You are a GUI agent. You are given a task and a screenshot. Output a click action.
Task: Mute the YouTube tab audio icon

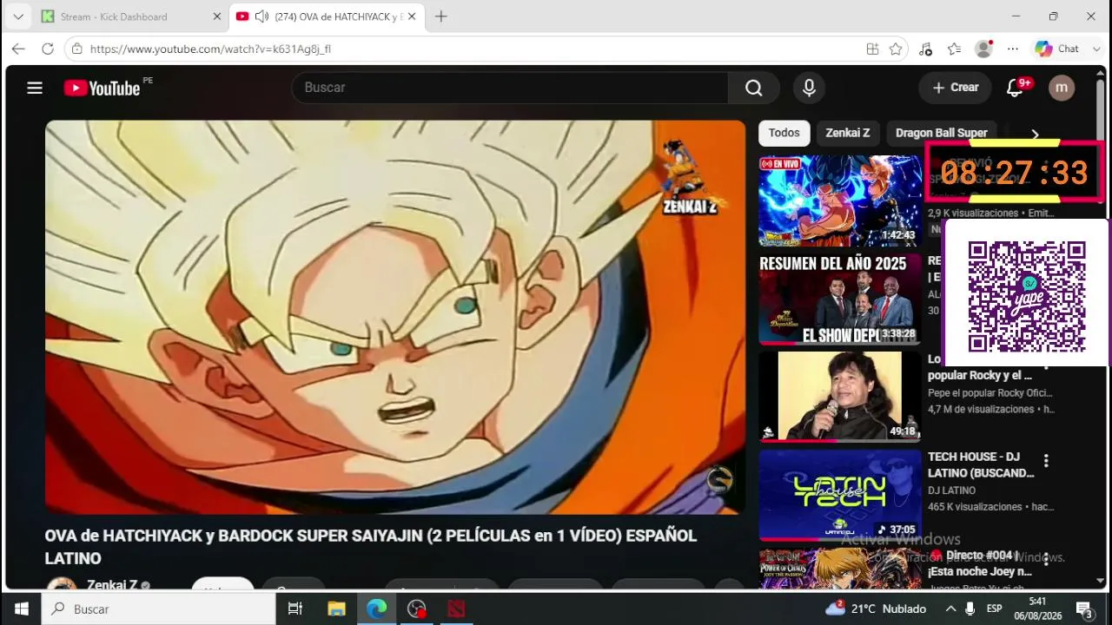tap(261, 16)
